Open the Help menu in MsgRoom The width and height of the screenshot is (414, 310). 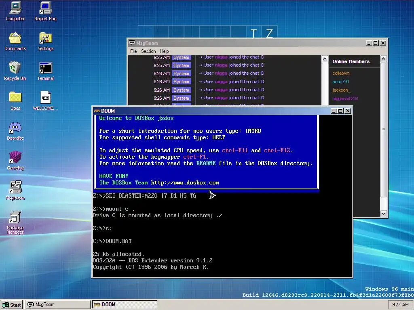pyautogui.click(x=164, y=51)
